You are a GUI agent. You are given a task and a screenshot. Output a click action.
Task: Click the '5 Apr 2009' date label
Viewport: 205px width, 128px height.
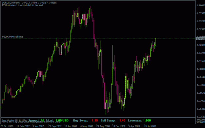point(134,126)
